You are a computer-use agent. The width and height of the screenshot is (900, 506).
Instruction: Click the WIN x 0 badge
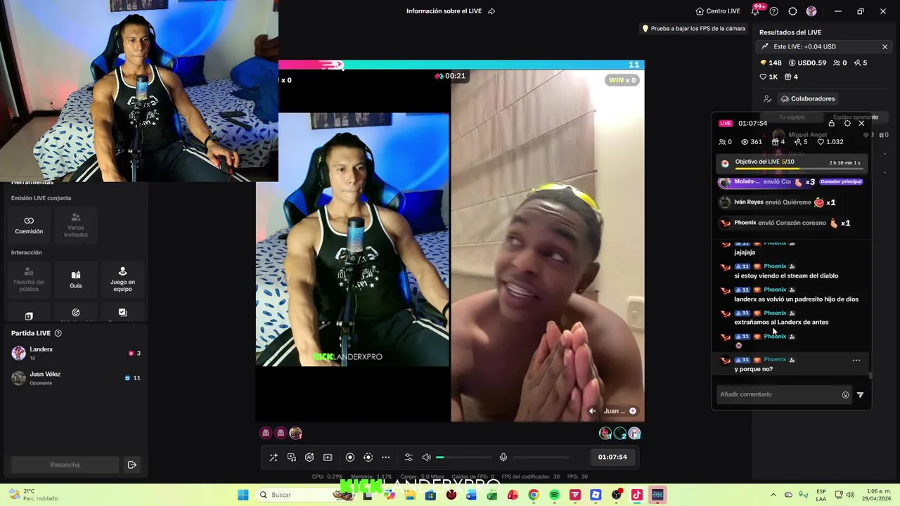pos(622,80)
